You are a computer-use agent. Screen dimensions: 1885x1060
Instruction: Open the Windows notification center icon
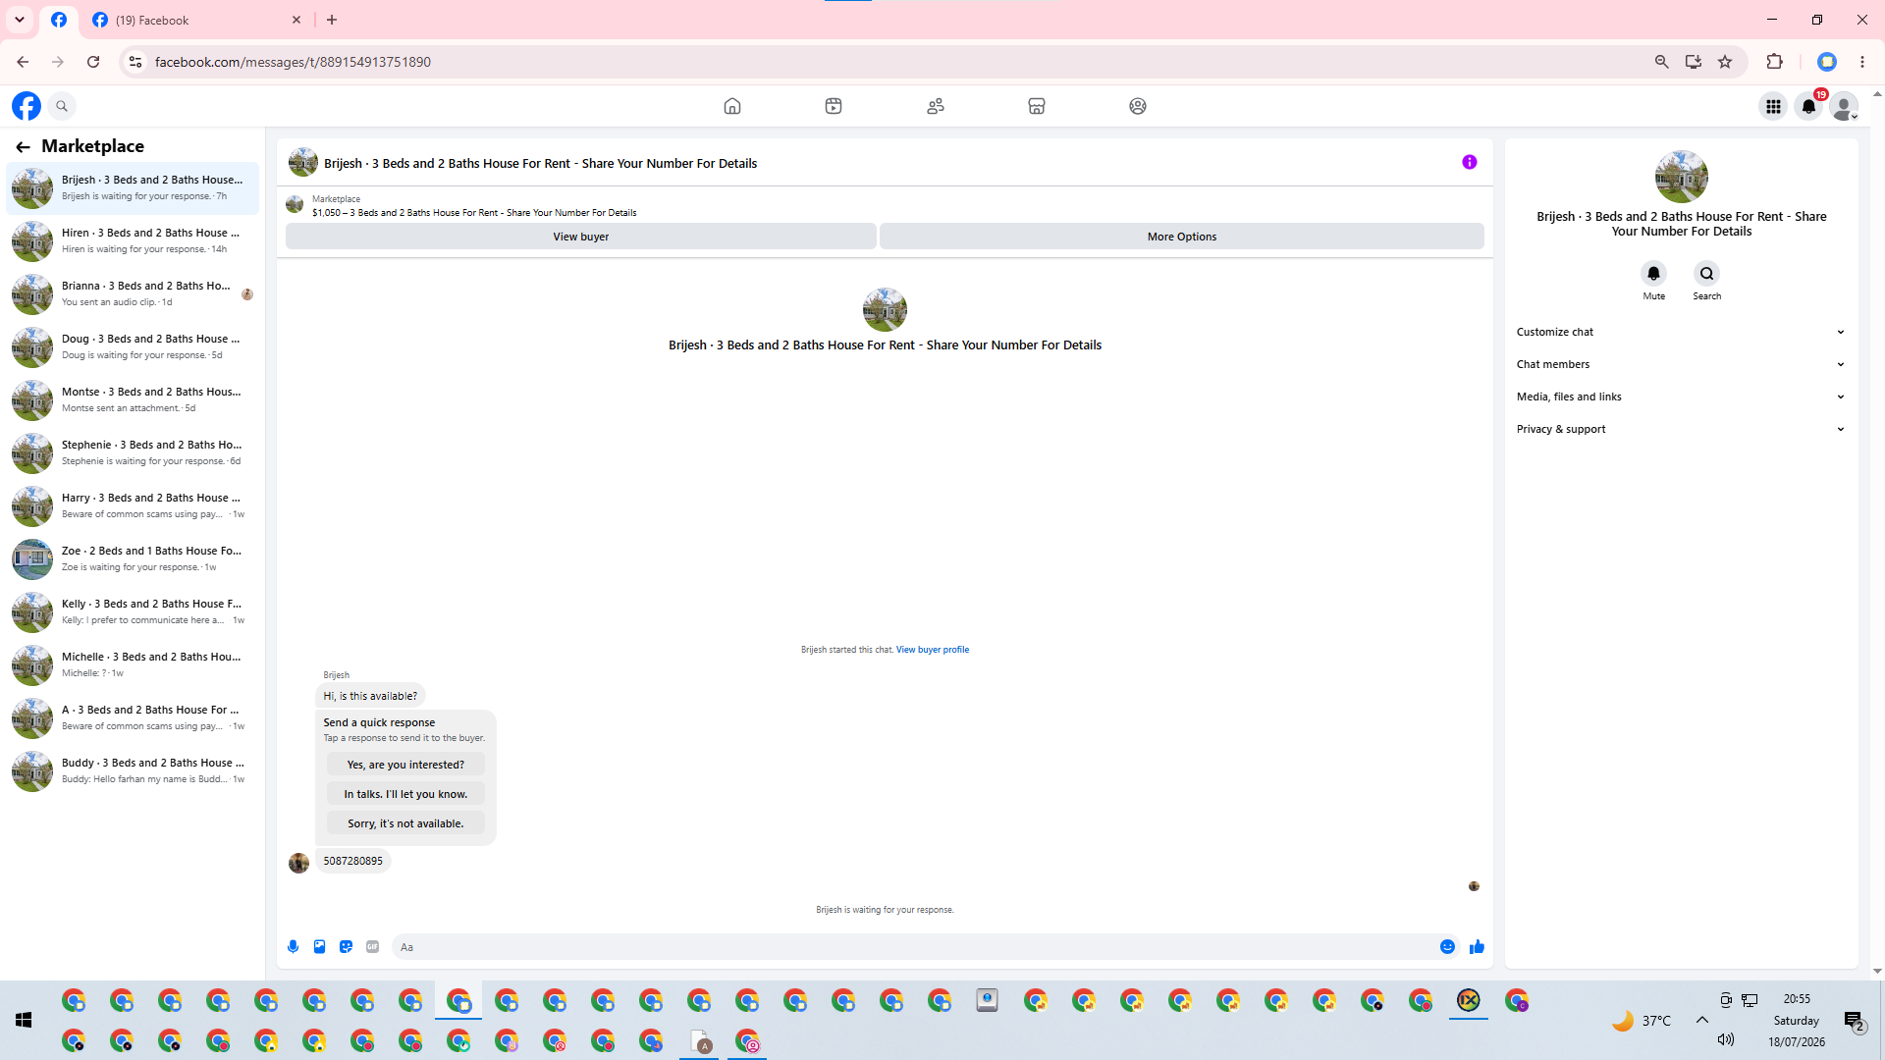[1855, 1021]
